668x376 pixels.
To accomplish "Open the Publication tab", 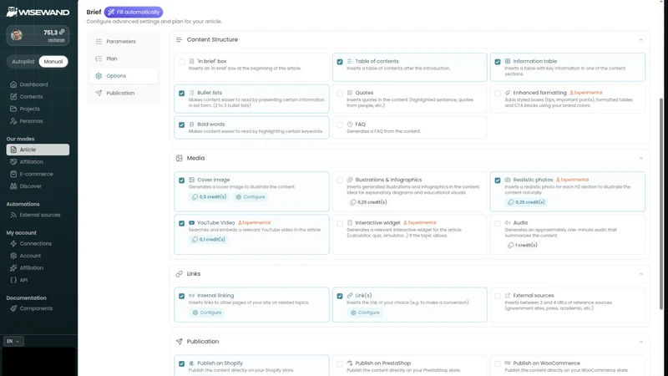I will [124, 93].
